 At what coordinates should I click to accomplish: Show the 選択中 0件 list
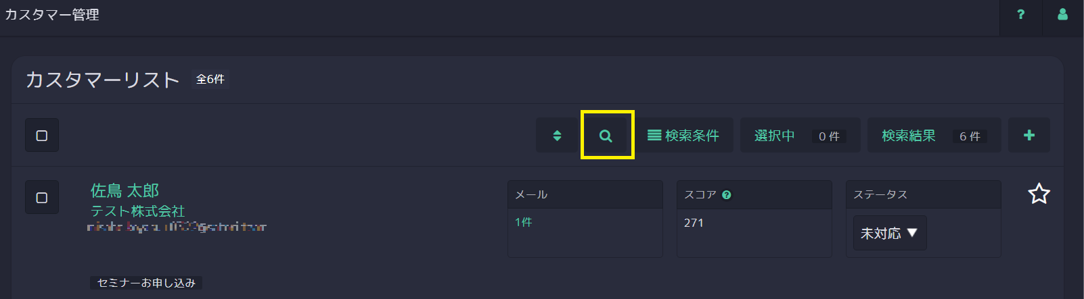pos(800,135)
